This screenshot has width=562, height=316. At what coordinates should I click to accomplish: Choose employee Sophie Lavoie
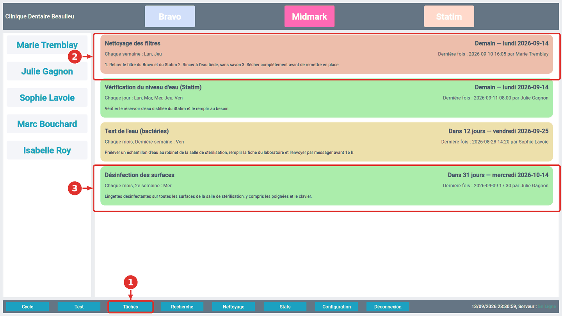click(x=47, y=98)
